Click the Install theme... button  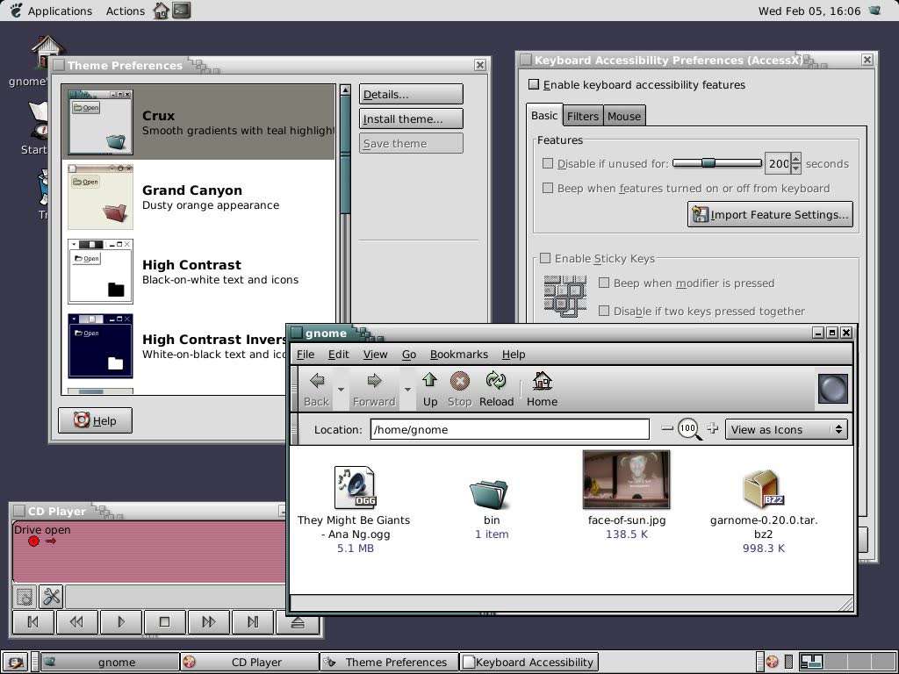[x=411, y=118]
